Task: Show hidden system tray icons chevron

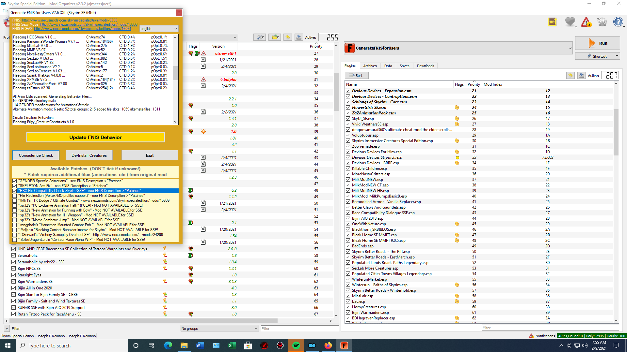Action: pos(561,345)
